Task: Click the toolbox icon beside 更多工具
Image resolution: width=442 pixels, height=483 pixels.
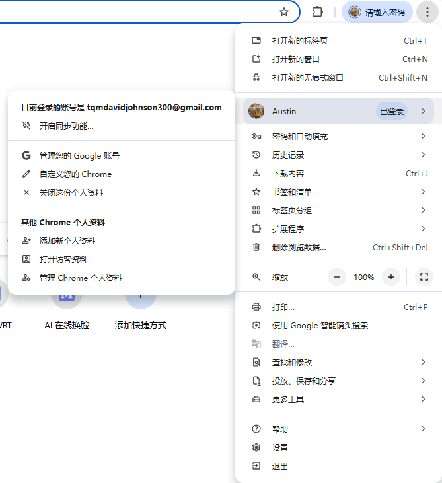Action: pyautogui.click(x=256, y=400)
